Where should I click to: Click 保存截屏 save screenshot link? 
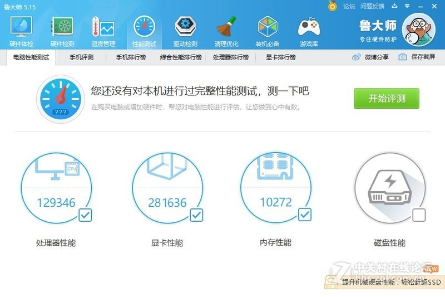point(423,57)
